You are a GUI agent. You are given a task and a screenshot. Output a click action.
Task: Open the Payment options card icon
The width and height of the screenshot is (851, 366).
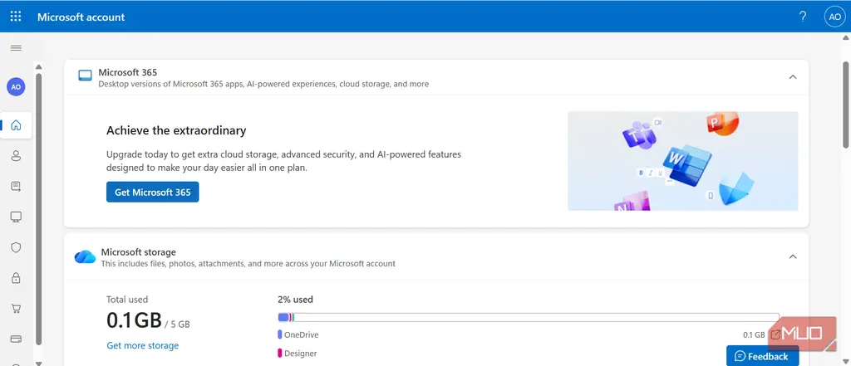pos(16,339)
